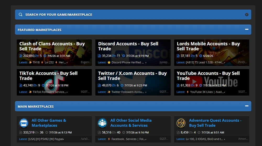Click threads icon beside 61,303 in YouTube card

click(178, 85)
